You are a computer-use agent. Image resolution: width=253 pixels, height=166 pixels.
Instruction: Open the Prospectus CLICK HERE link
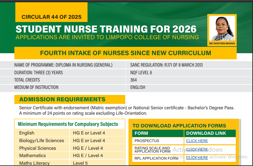(197, 141)
